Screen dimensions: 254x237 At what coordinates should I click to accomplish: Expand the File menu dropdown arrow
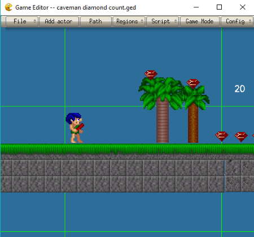[34, 21]
